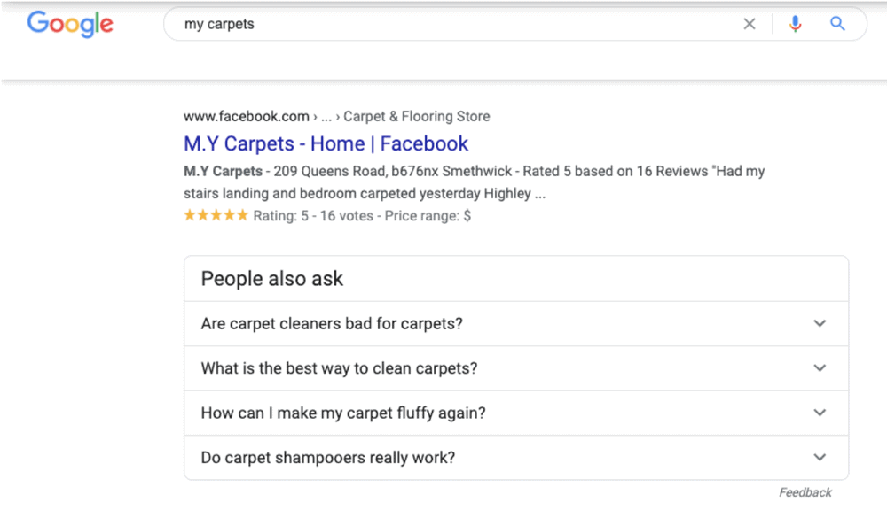Click the microphone to start voice input
Screen dimensions: 887x510
(796, 24)
